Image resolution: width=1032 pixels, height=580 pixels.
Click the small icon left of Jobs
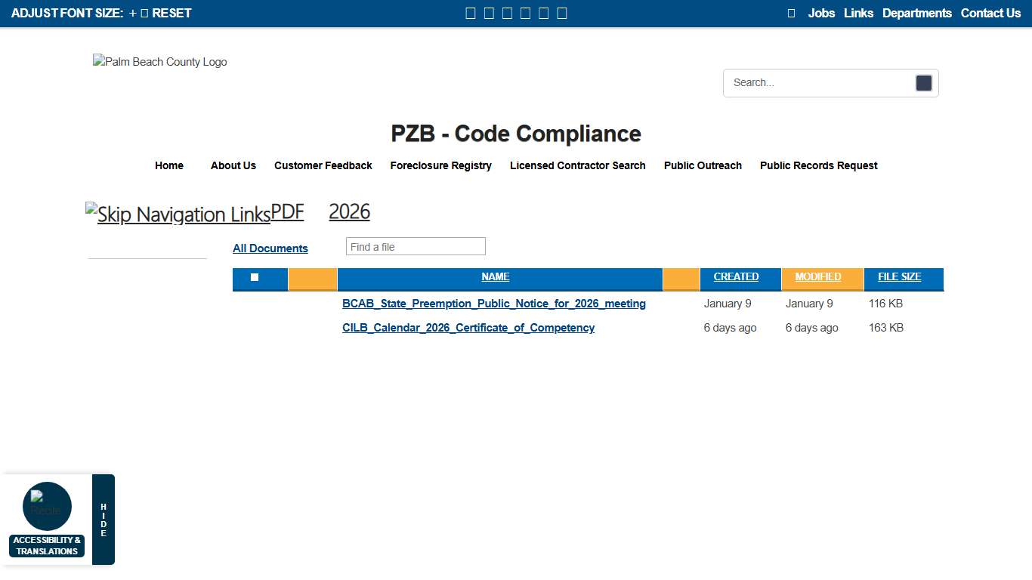tap(791, 13)
